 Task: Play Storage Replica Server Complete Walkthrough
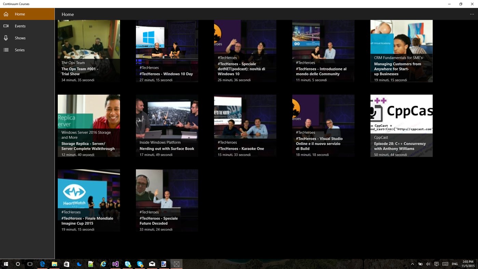click(89, 126)
